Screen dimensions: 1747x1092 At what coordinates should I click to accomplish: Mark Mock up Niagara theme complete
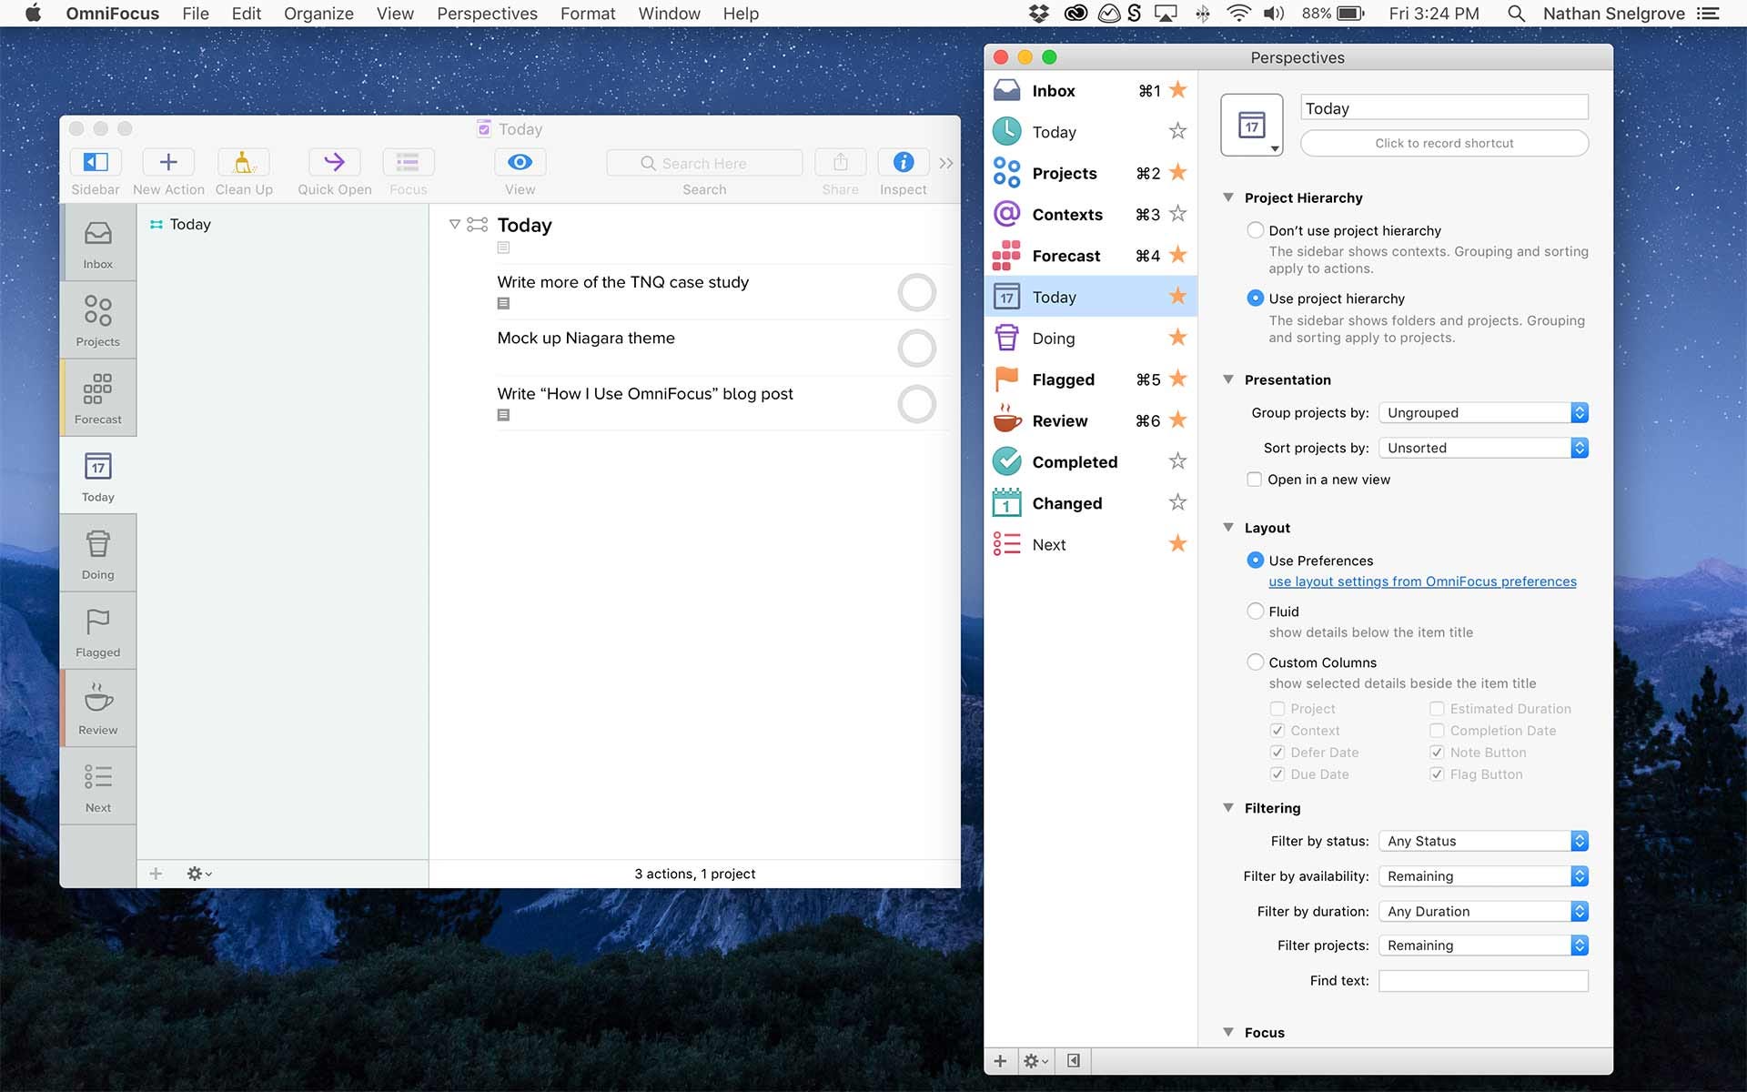tap(916, 349)
